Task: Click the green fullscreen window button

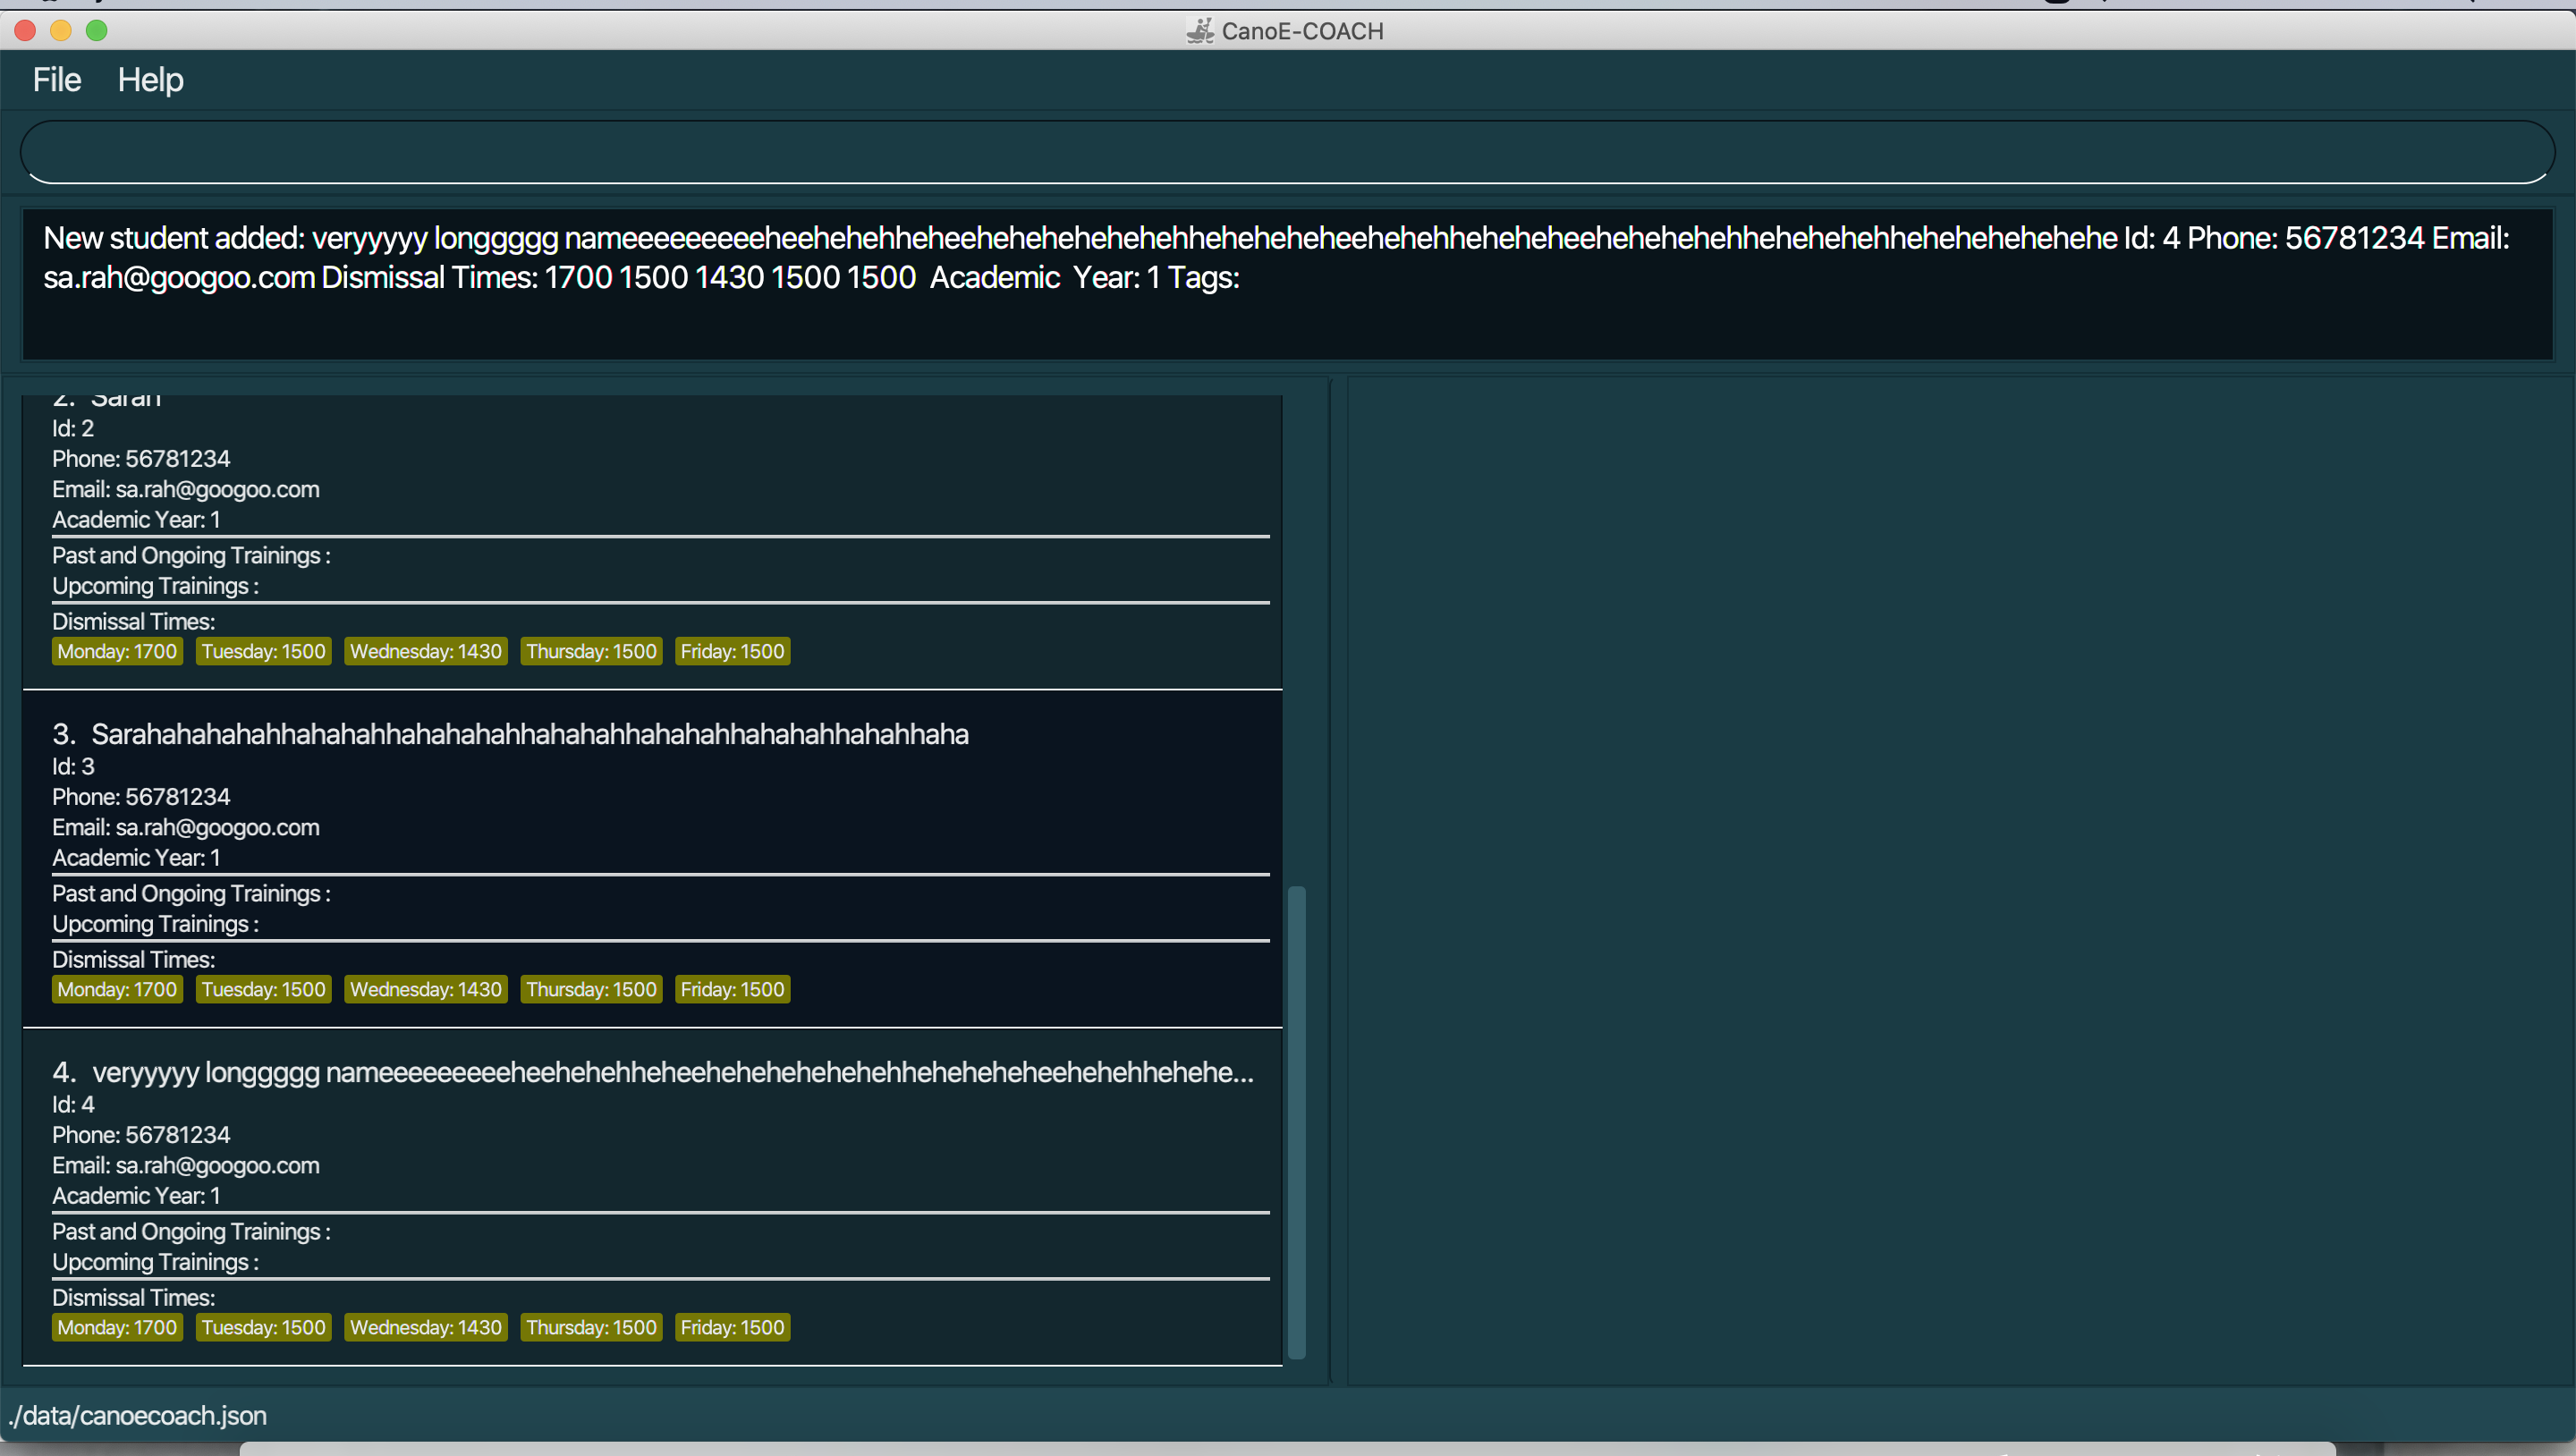Action: coord(97,31)
